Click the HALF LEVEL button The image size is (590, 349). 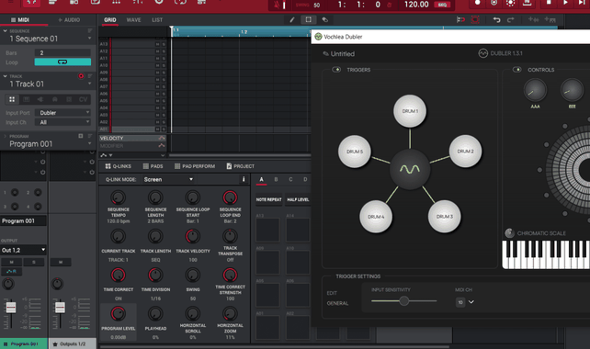(298, 199)
